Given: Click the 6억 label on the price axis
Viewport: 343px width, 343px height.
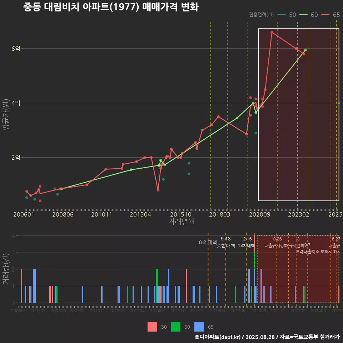Looking at the screenshot, I should coord(16,49).
